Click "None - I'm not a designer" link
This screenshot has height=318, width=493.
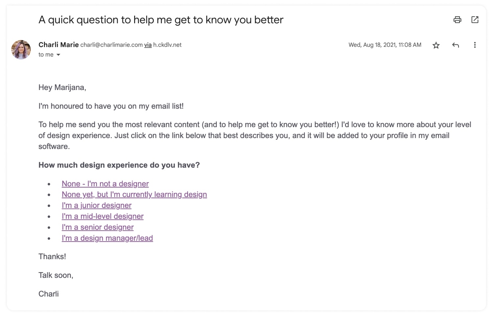point(105,184)
